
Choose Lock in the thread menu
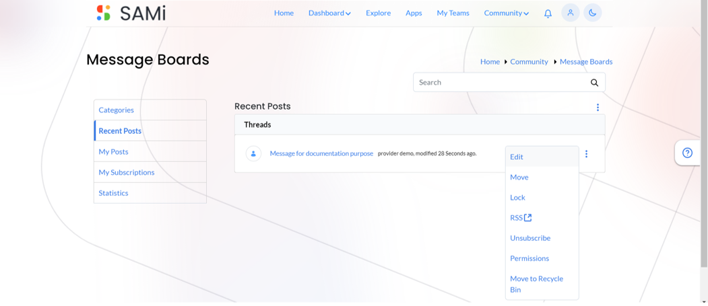point(542,198)
